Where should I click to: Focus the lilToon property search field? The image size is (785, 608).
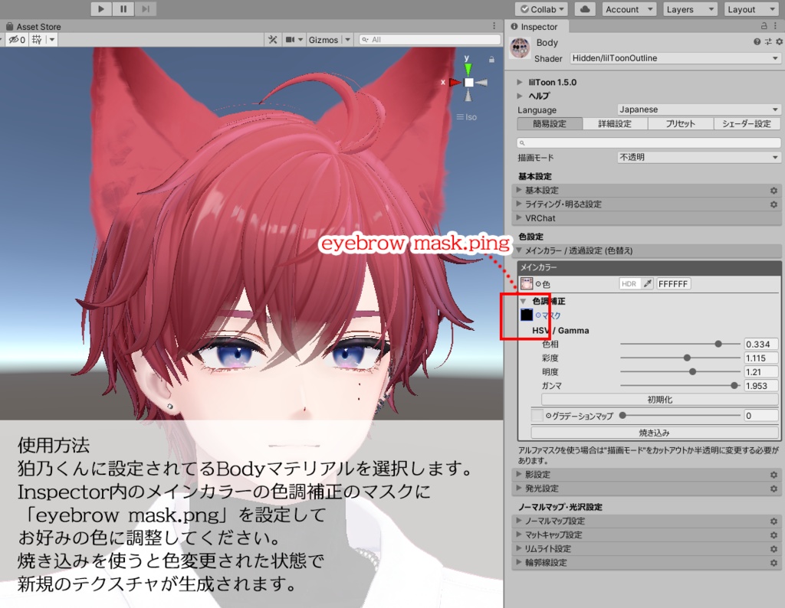649,143
